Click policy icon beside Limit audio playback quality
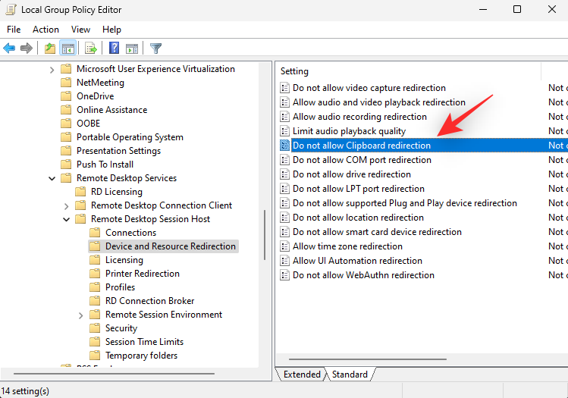The image size is (568, 398). tap(285, 131)
